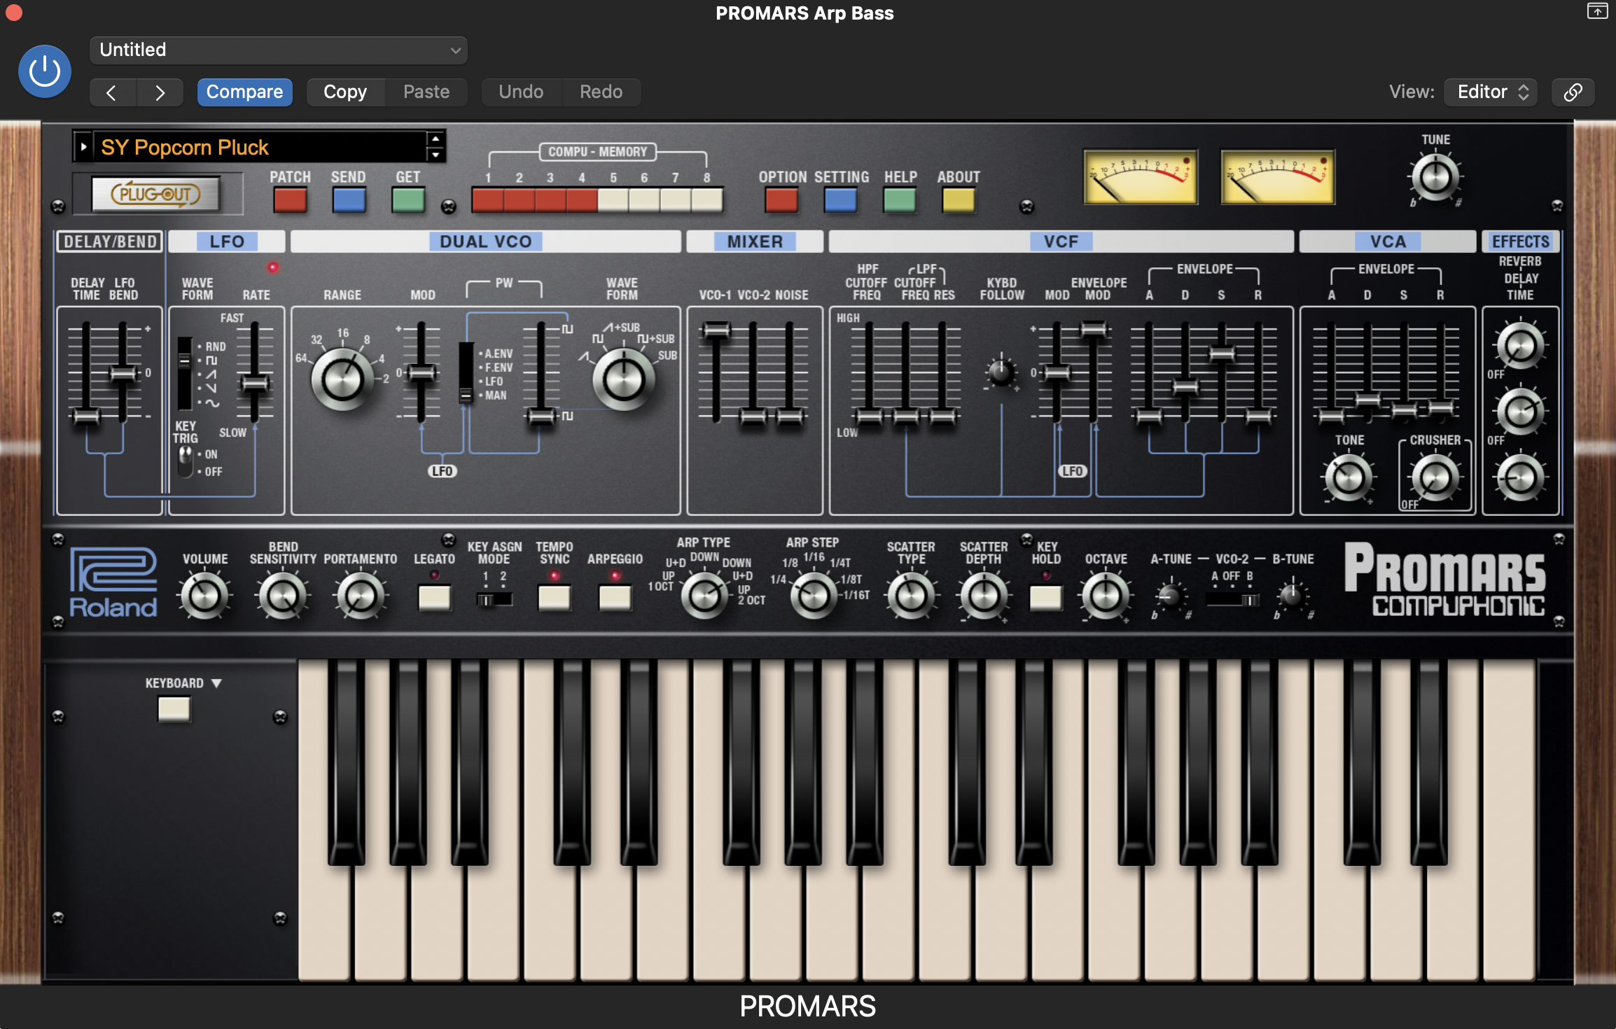Click the SCATTER TYPE knob

tap(911, 596)
